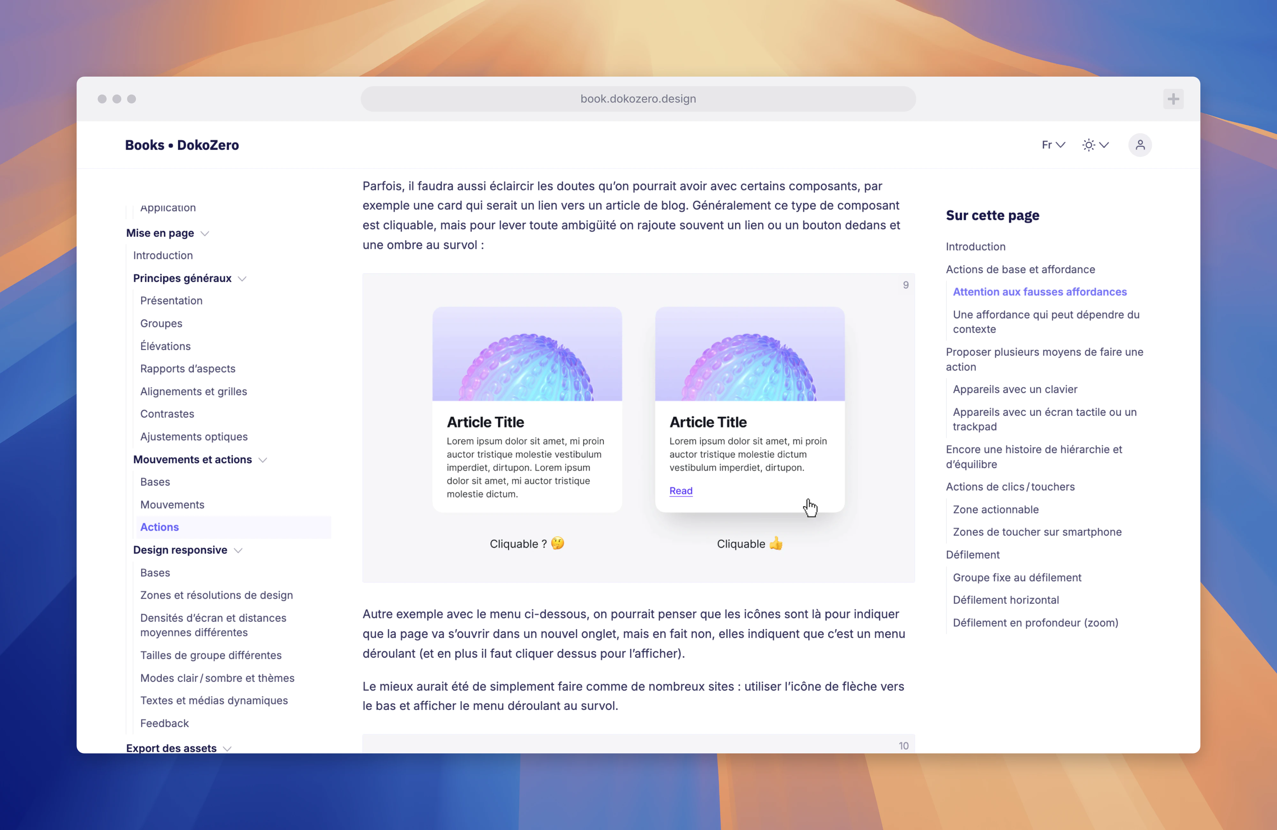Open Densités d'écran et distances chapter
Screen dimensions: 1277x830
pos(213,625)
